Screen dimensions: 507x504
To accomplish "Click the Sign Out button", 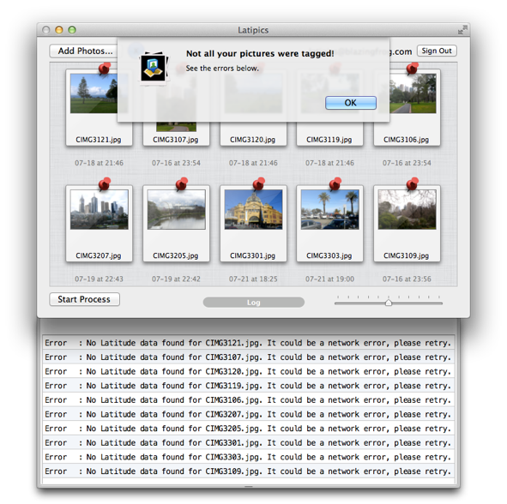I will pos(437,51).
